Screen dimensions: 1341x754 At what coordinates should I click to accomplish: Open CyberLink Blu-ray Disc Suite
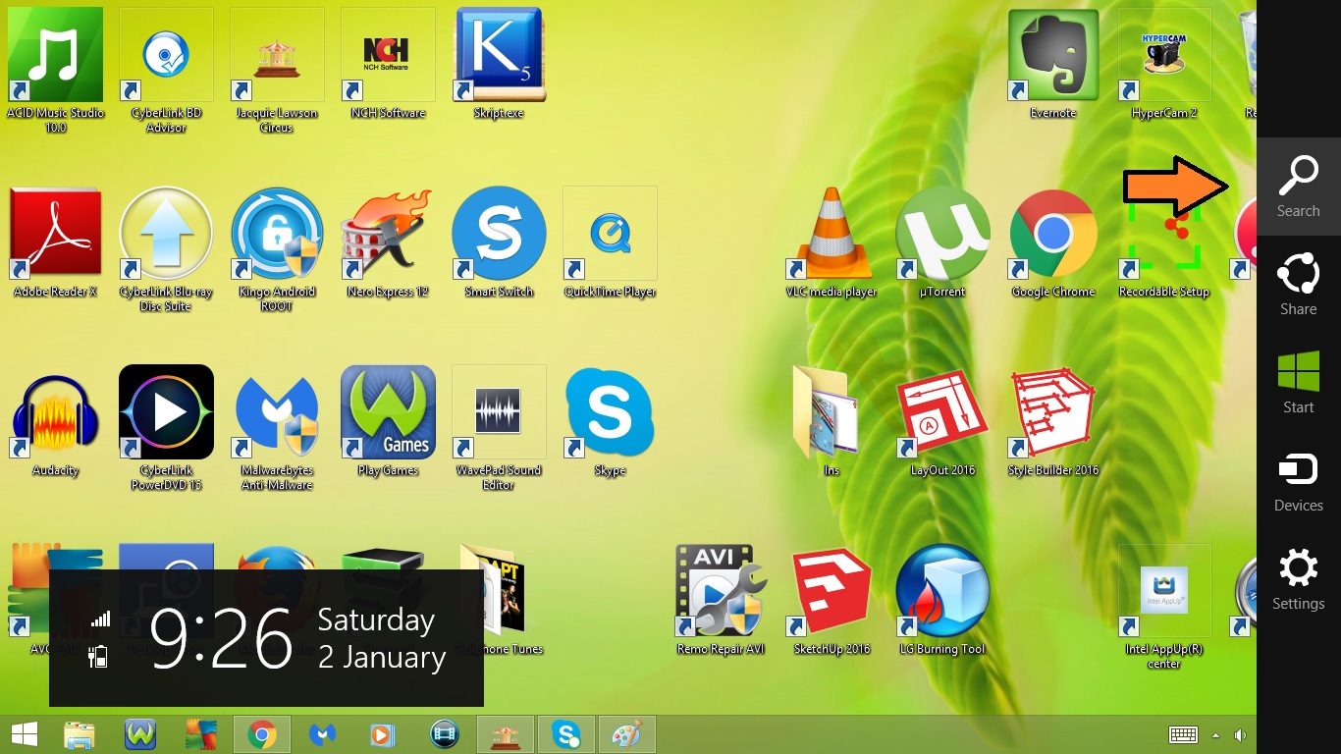[x=166, y=234]
